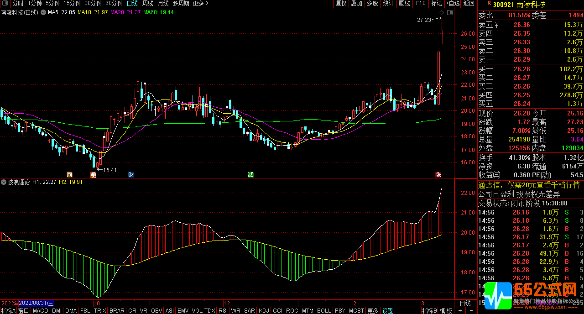584x314 pixels.
Task: Add stock via +自选 button
Action: (x=453, y=3)
